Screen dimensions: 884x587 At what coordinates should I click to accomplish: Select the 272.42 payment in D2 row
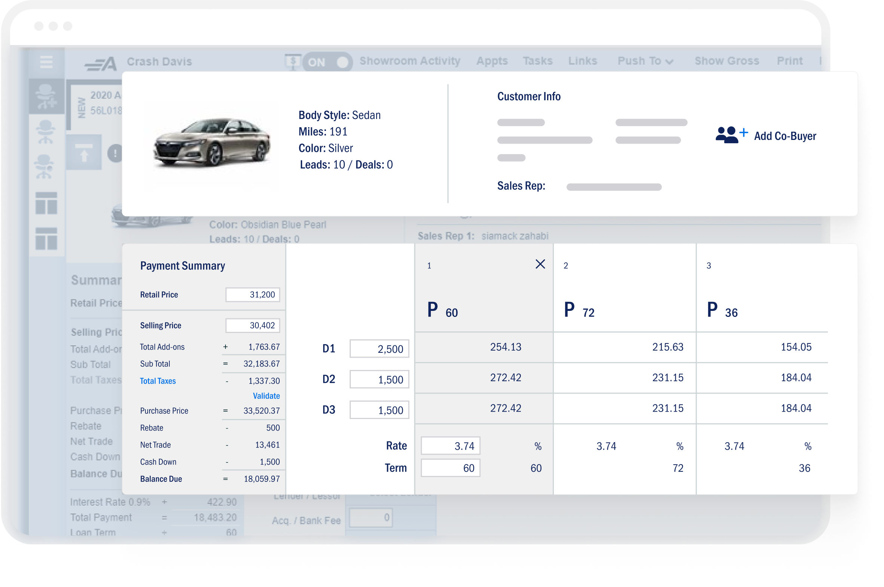click(x=484, y=377)
